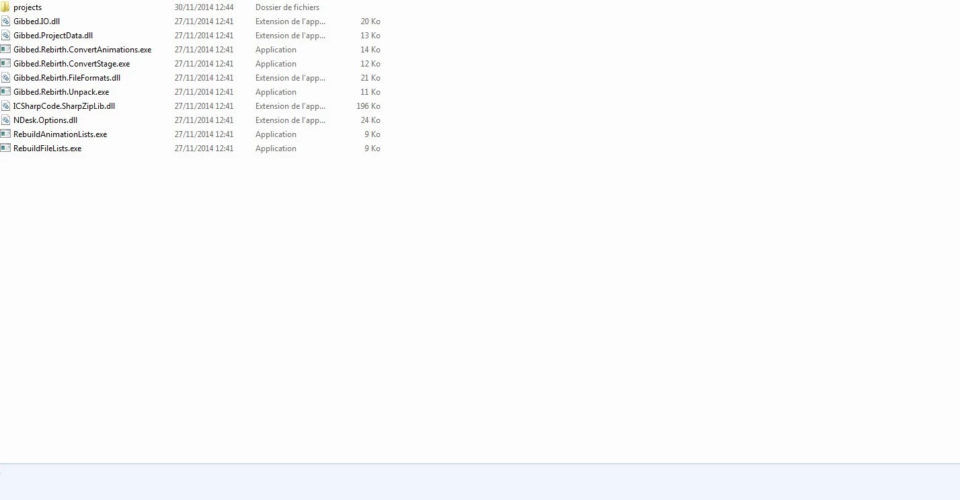Click the date of Gibbed.IO.dll
The height and width of the screenshot is (500, 960).
[x=204, y=22]
